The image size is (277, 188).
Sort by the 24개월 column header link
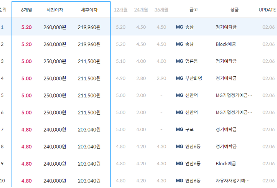pos(141,10)
